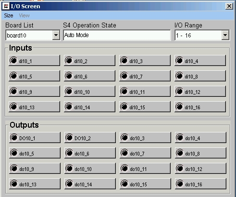Expand the Board List dropdown arrow
This screenshot has width=236, height=197.
56,35
